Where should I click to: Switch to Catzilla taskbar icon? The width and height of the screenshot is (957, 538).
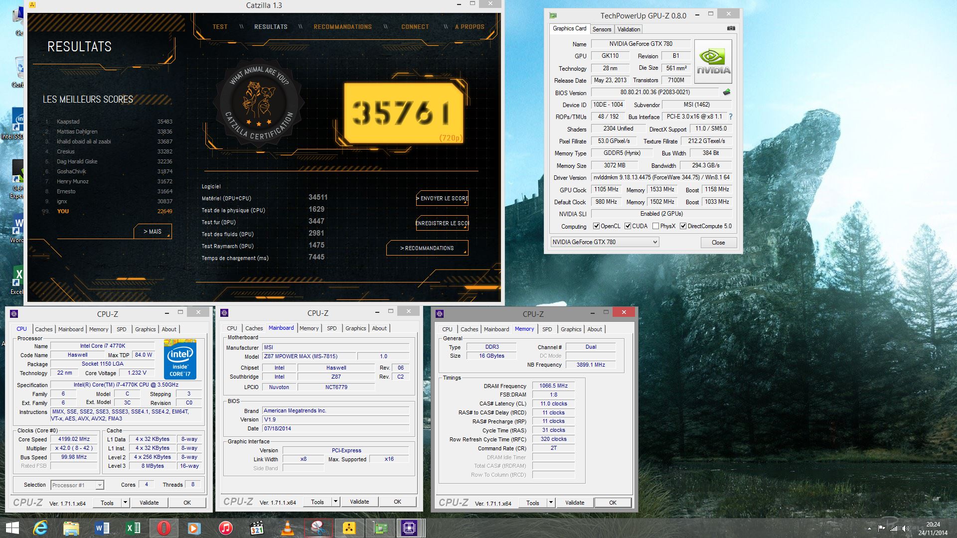[x=349, y=528]
